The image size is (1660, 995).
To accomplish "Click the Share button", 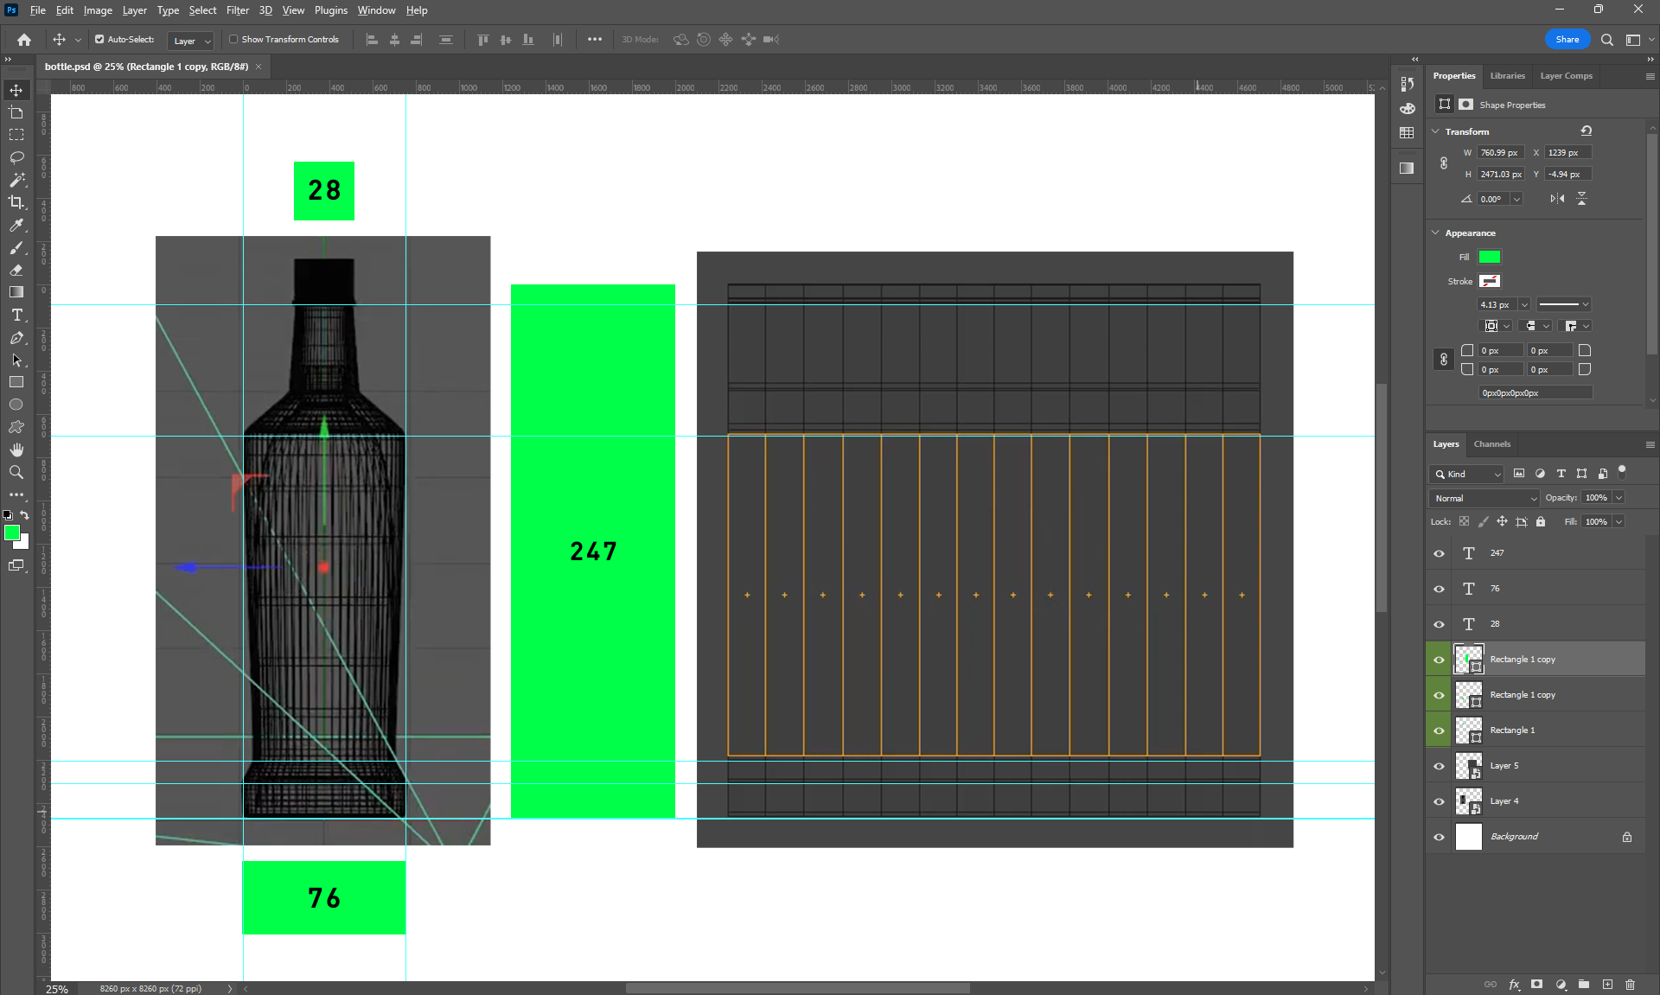I will click(x=1567, y=40).
